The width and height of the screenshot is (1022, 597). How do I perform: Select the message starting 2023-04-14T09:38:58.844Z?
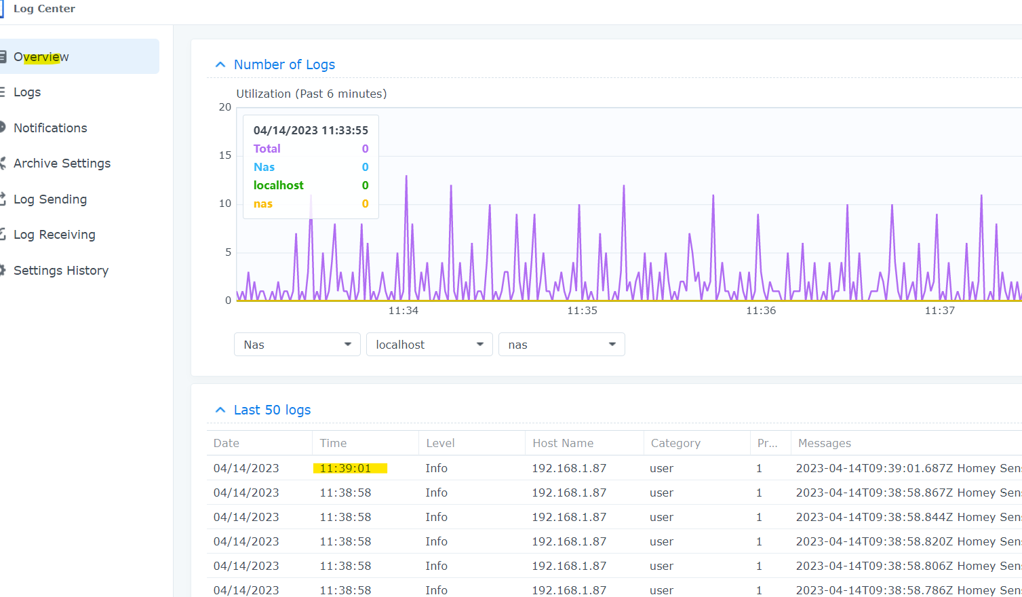(909, 517)
